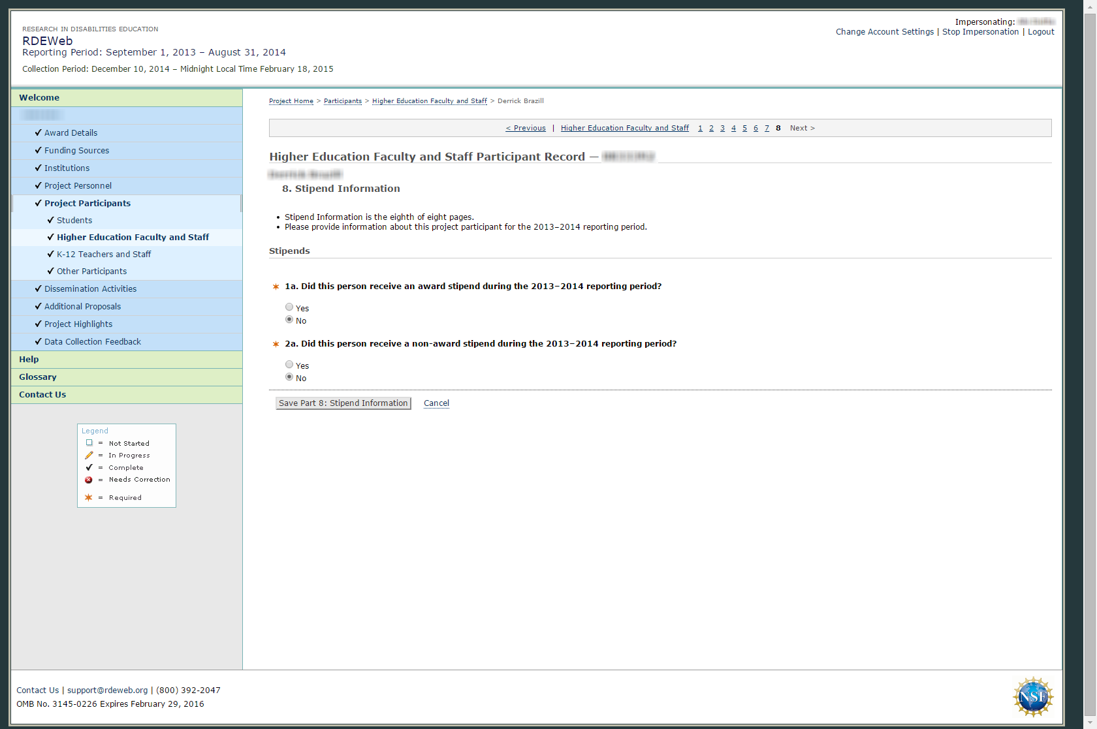Expand the Help sidebar section
1097x729 pixels.
point(29,359)
